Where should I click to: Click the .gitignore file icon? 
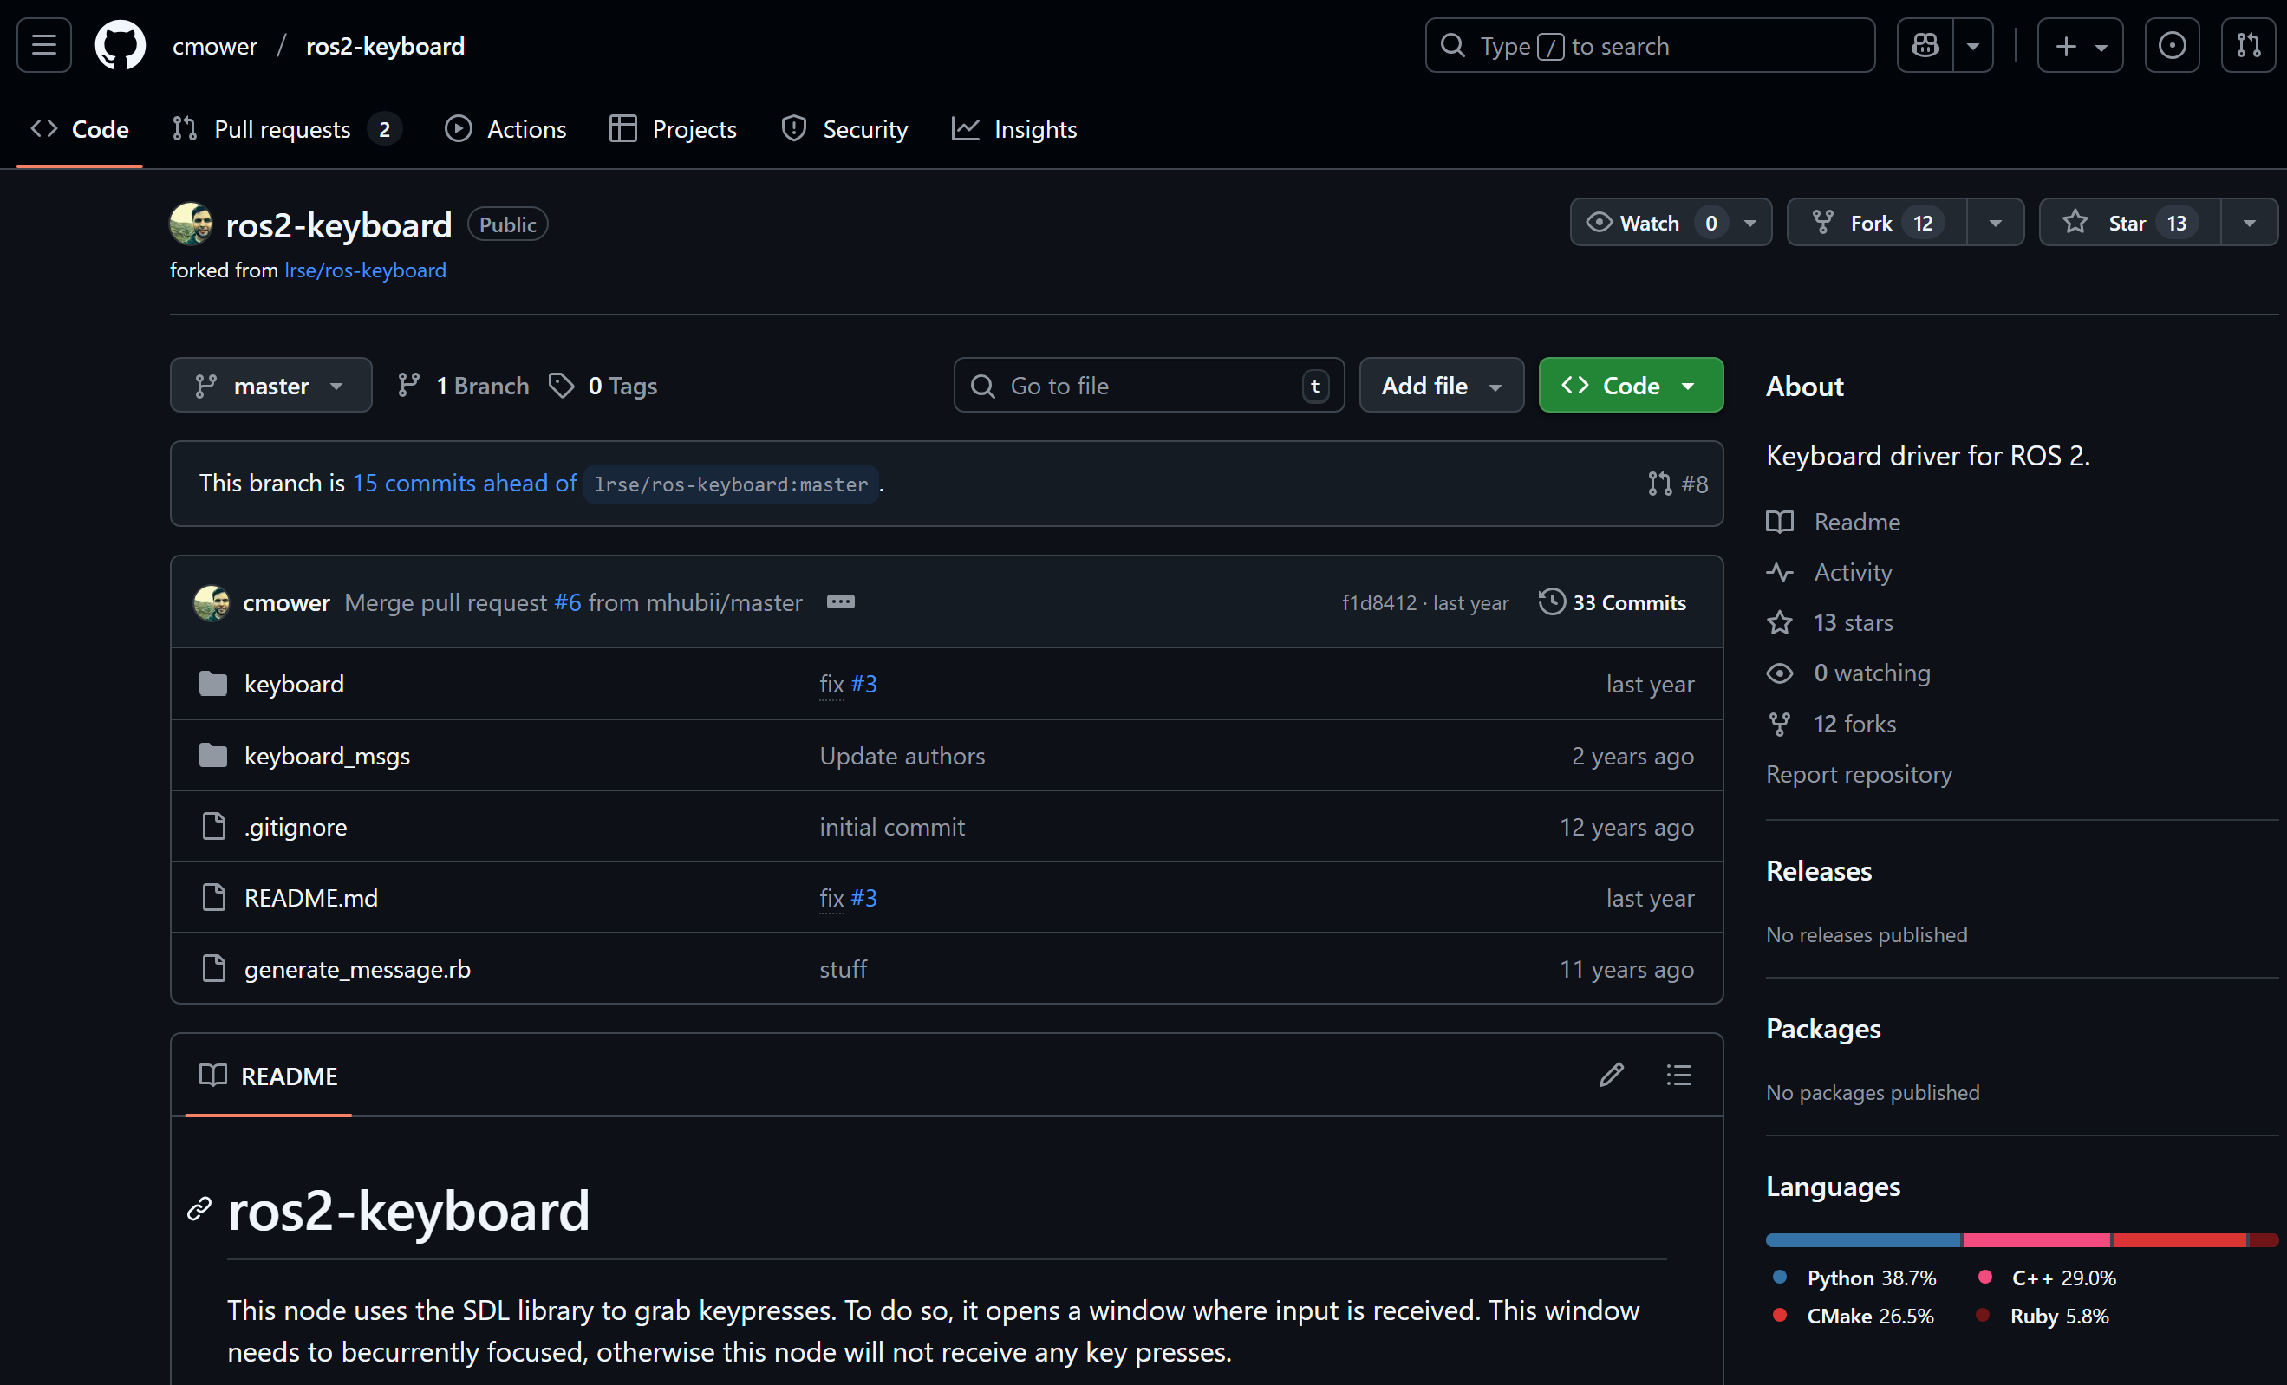213,826
